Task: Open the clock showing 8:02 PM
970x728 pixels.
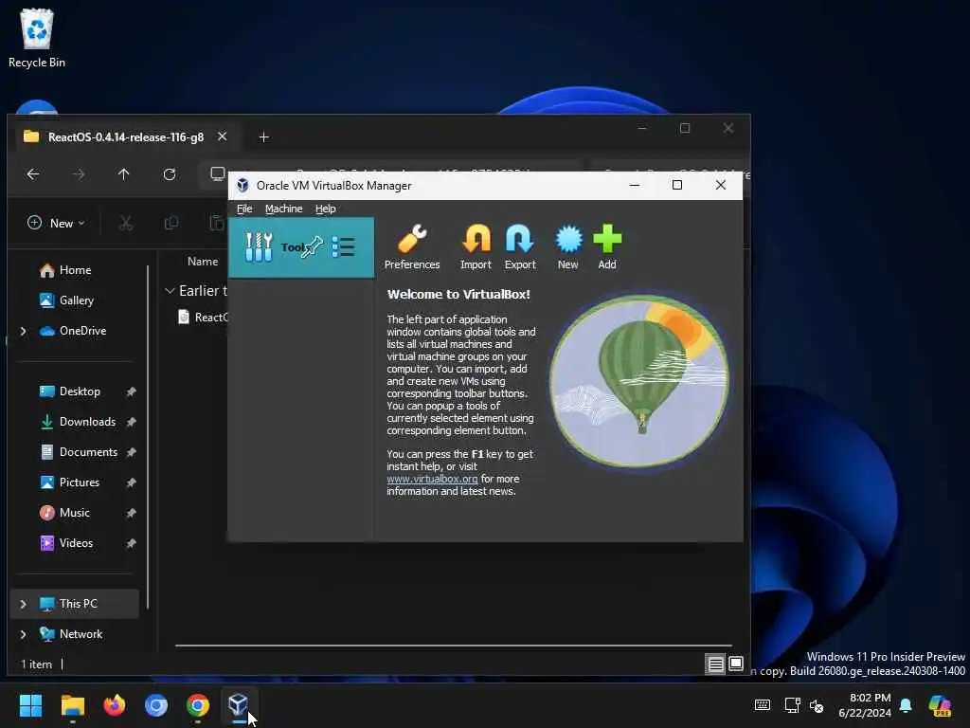Action: click(865, 705)
